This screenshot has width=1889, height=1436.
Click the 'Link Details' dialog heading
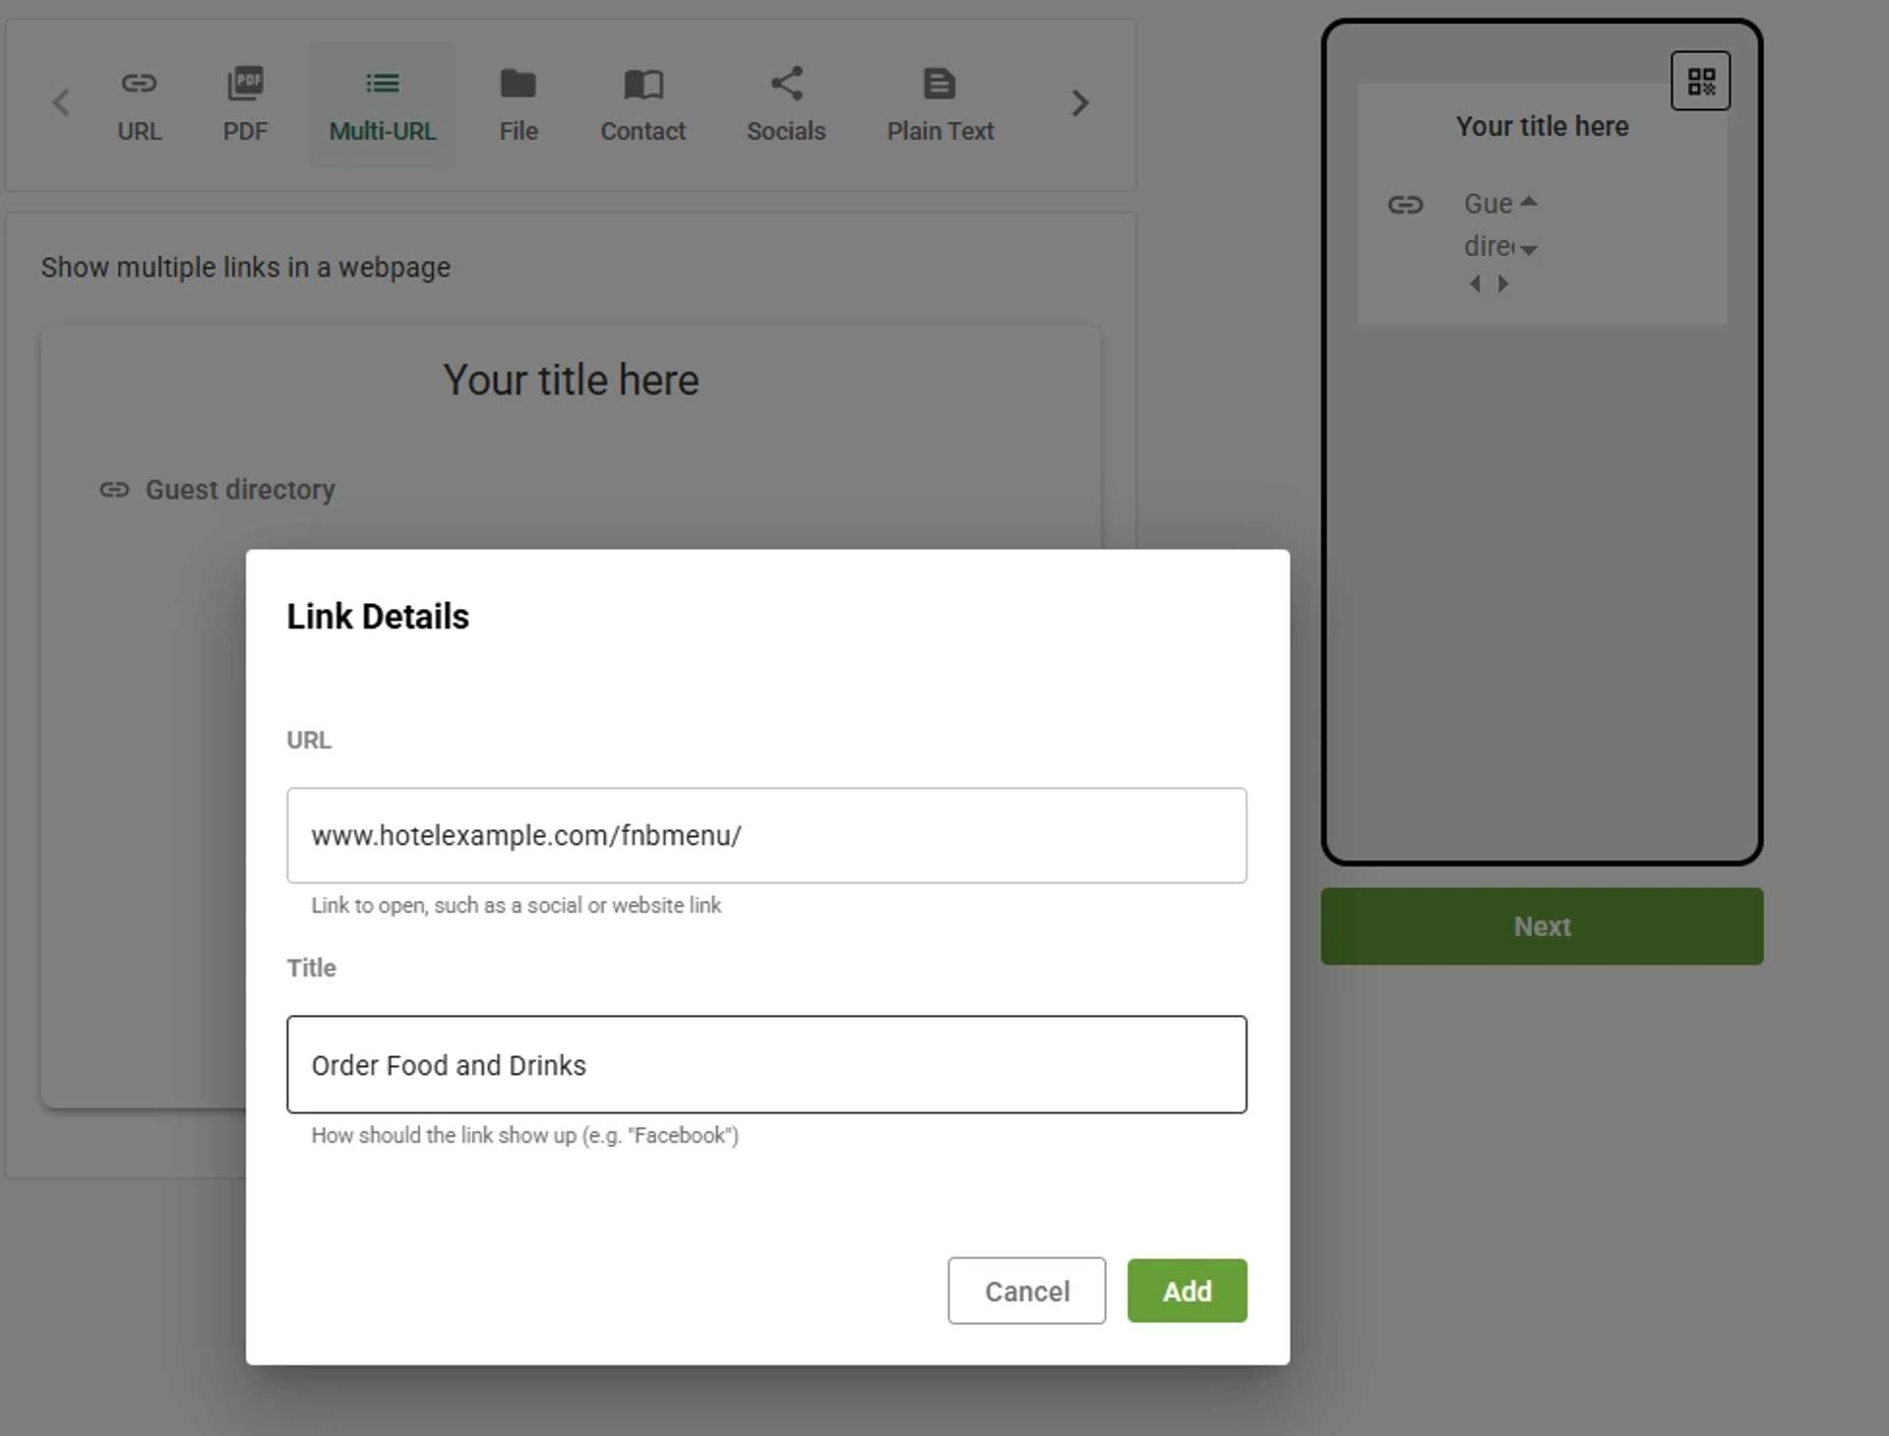[378, 616]
